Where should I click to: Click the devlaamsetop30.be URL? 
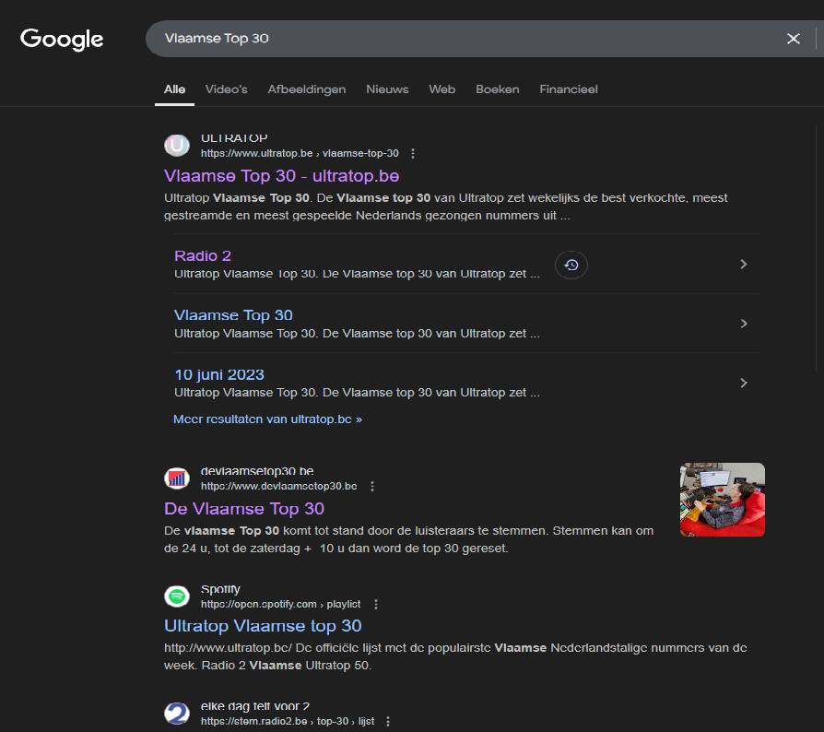pos(278,486)
